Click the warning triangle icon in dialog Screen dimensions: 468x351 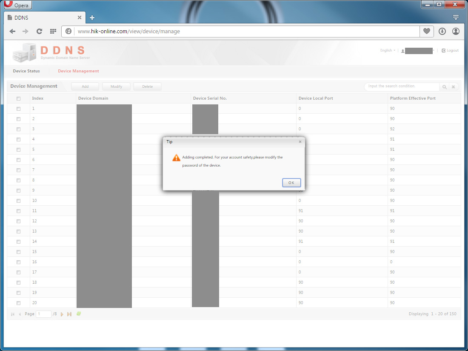pyautogui.click(x=177, y=158)
